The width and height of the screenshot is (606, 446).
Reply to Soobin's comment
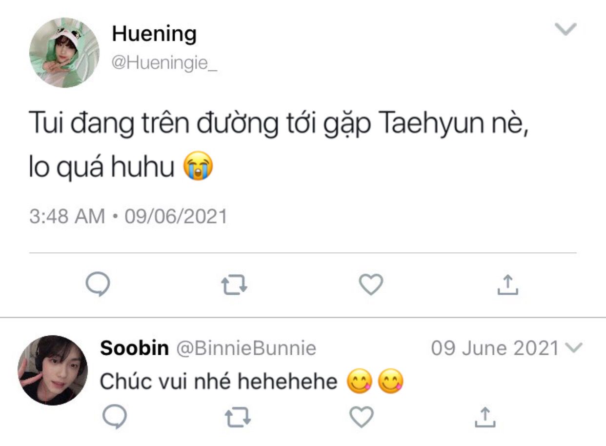115,416
